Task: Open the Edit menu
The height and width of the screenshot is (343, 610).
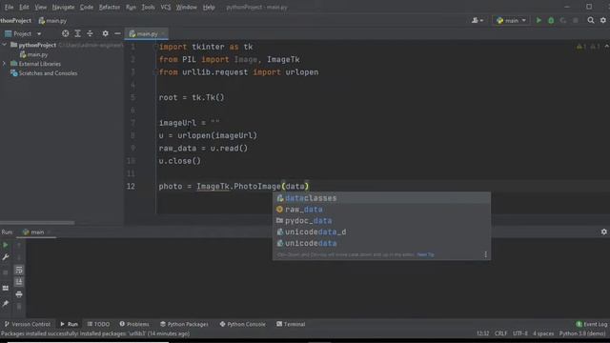Action: tap(24, 7)
